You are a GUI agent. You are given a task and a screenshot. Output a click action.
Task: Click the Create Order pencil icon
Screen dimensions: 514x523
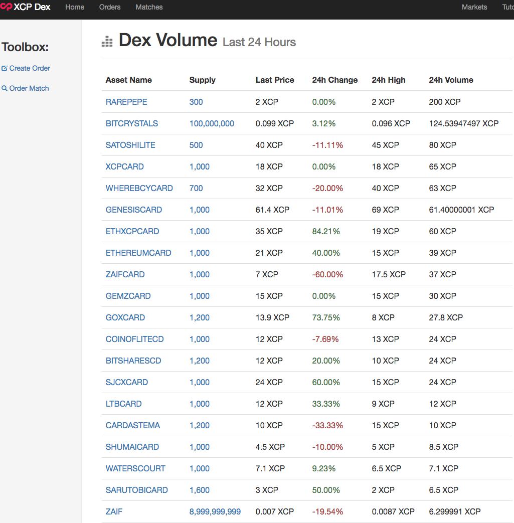pyautogui.click(x=5, y=68)
